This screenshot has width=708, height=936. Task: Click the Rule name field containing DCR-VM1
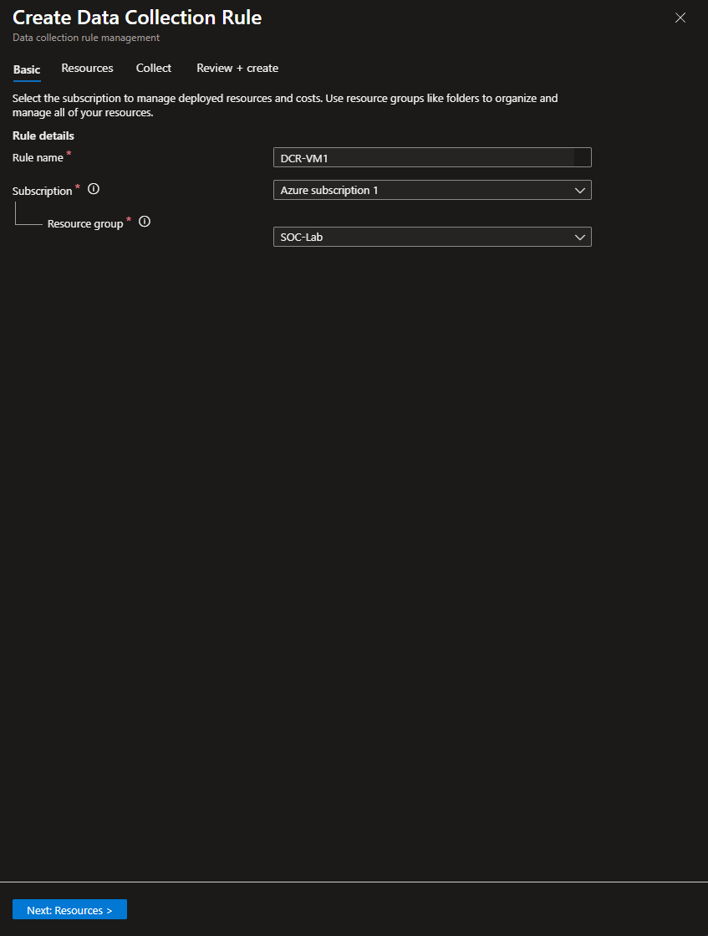(x=431, y=157)
